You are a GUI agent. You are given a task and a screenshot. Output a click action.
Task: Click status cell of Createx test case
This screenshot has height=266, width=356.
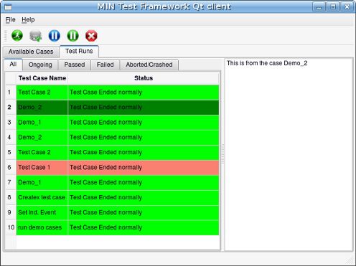tap(144, 197)
